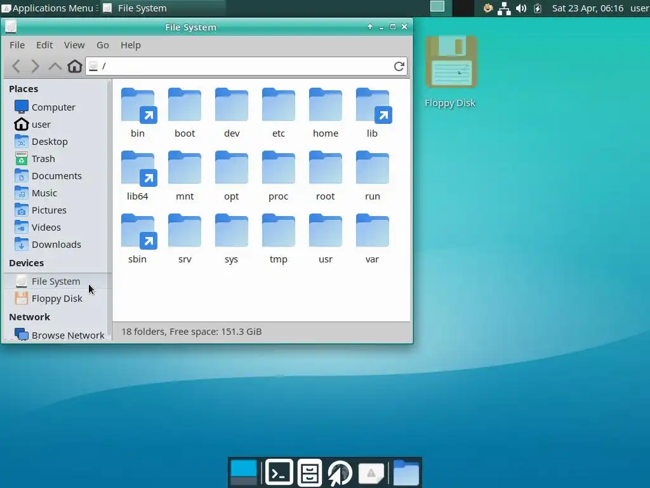Open the power manager battery icon
The image size is (650, 488).
pos(538,8)
